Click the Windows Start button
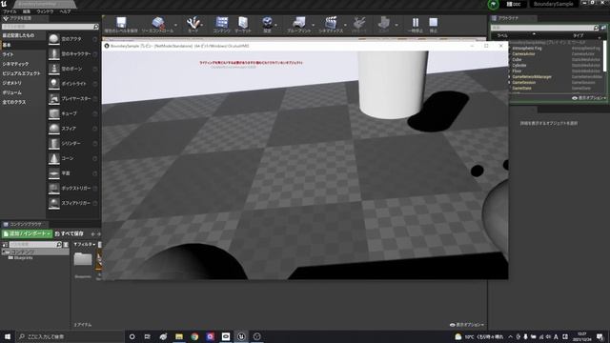 click(x=8, y=336)
